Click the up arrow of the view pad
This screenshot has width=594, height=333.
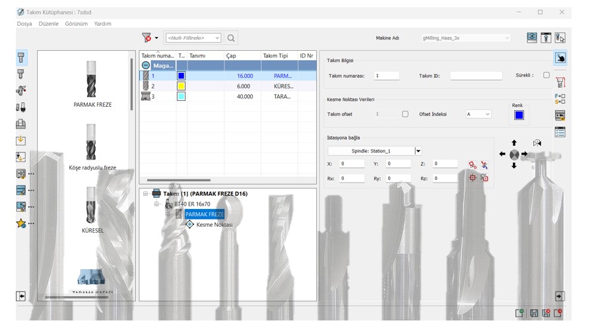coord(514,142)
